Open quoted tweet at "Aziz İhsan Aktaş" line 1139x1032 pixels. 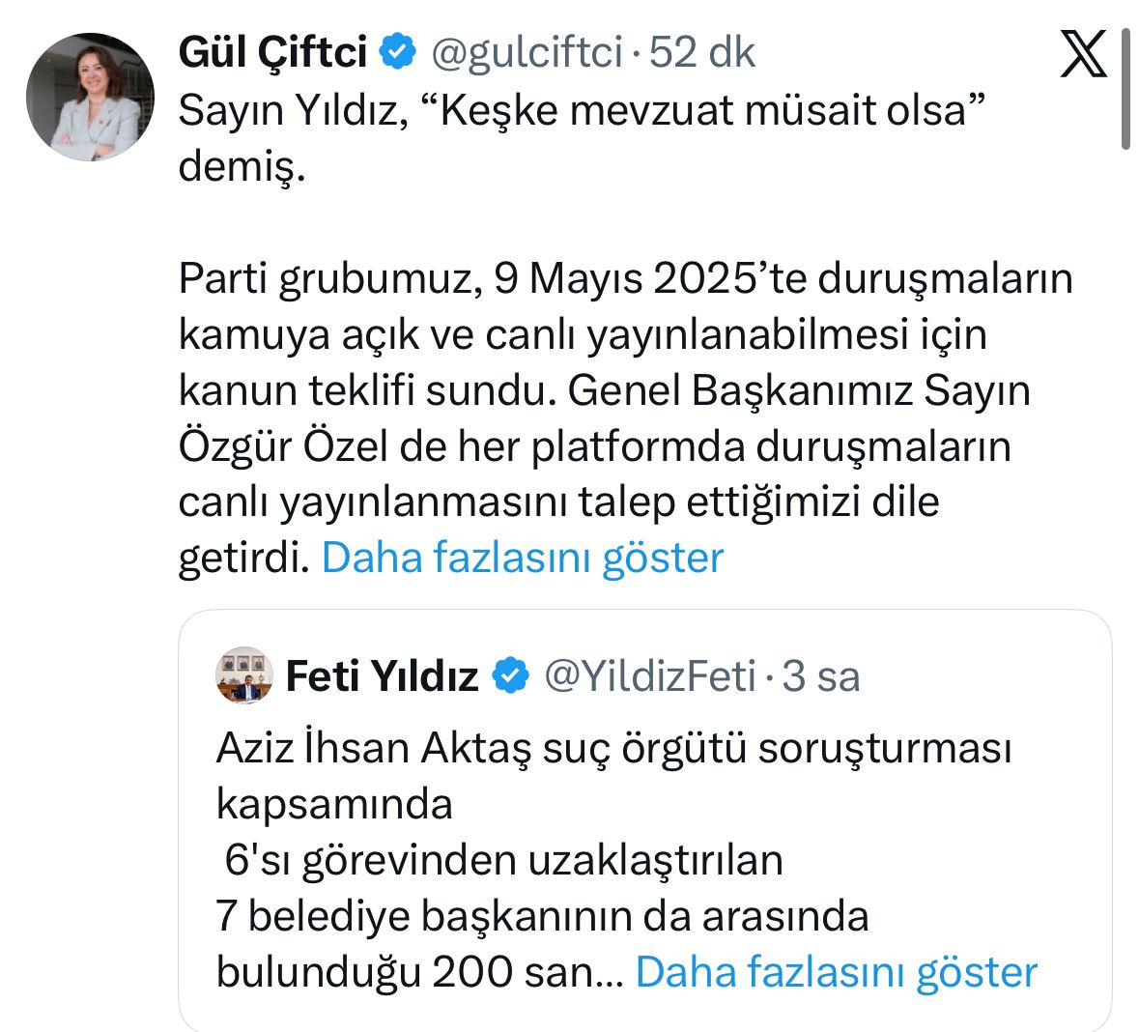click(613, 748)
